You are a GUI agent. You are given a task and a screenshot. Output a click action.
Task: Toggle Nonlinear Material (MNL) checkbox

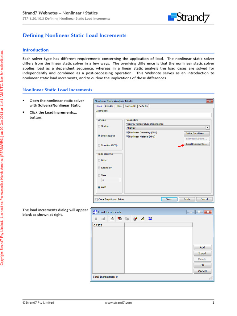pyautogui.click(x=140, y=137)
